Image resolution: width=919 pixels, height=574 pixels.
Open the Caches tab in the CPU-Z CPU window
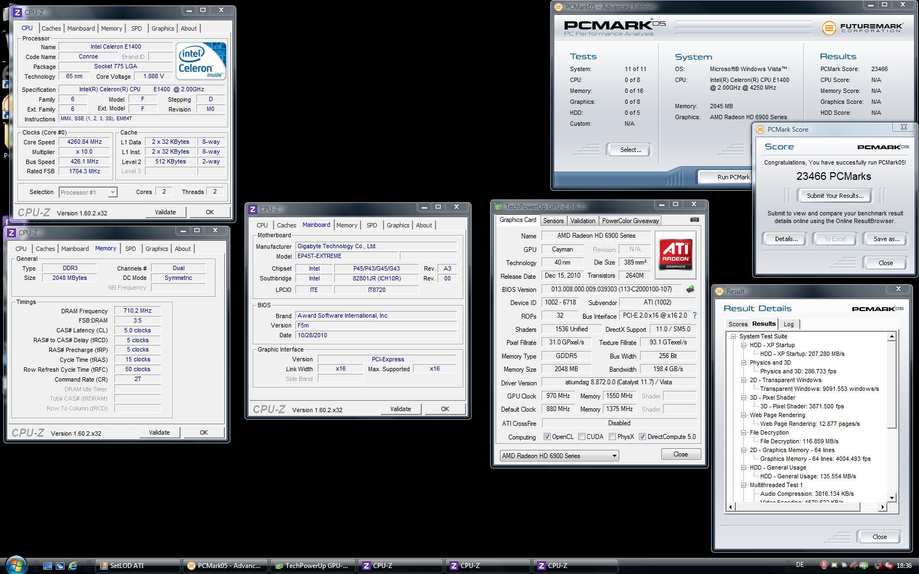[51, 28]
